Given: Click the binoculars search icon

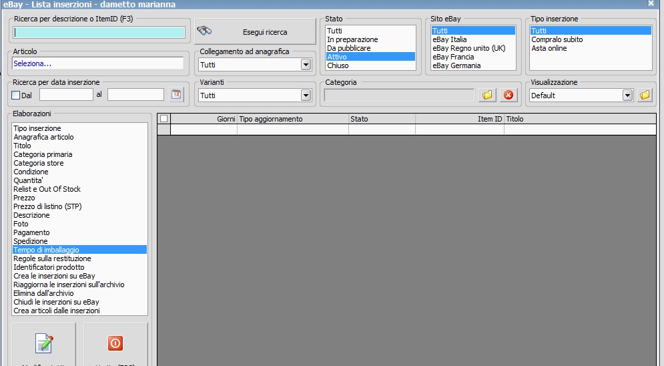Looking at the screenshot, I should pyautogui.click(x=204, y=31).
